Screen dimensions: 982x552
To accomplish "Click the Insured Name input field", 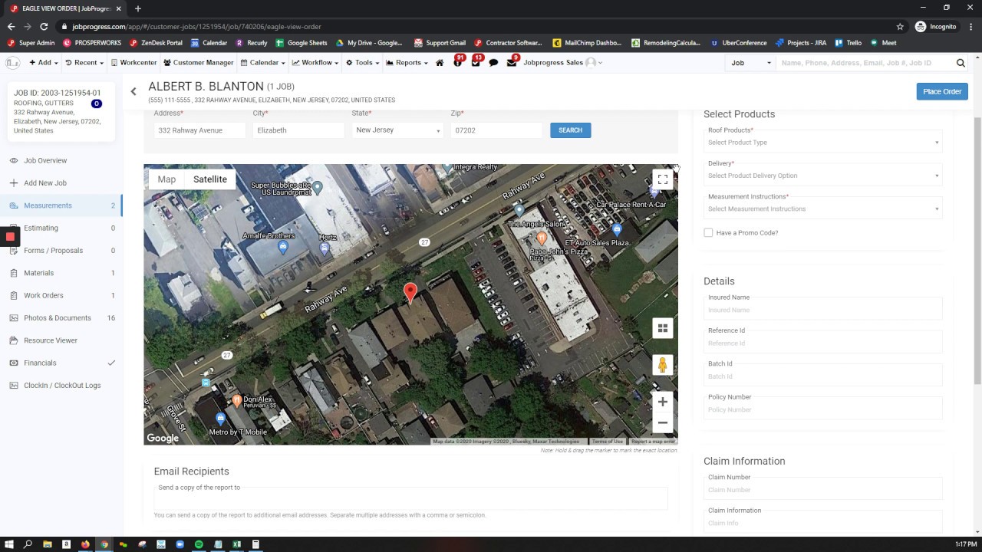I will coord(822,310).
